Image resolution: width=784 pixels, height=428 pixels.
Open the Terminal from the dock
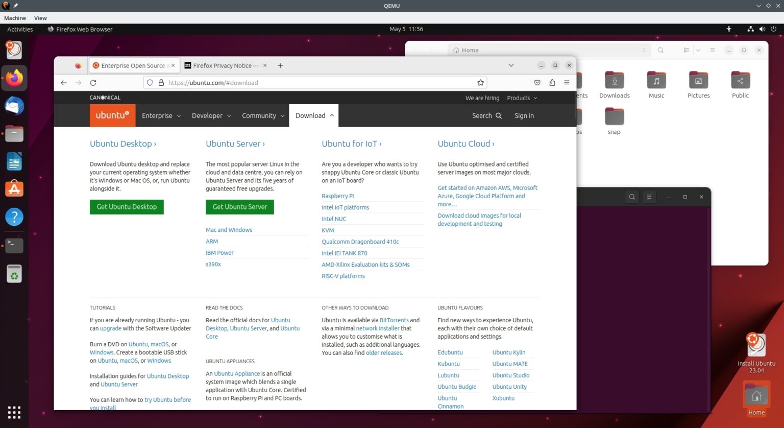click(14, 246)
